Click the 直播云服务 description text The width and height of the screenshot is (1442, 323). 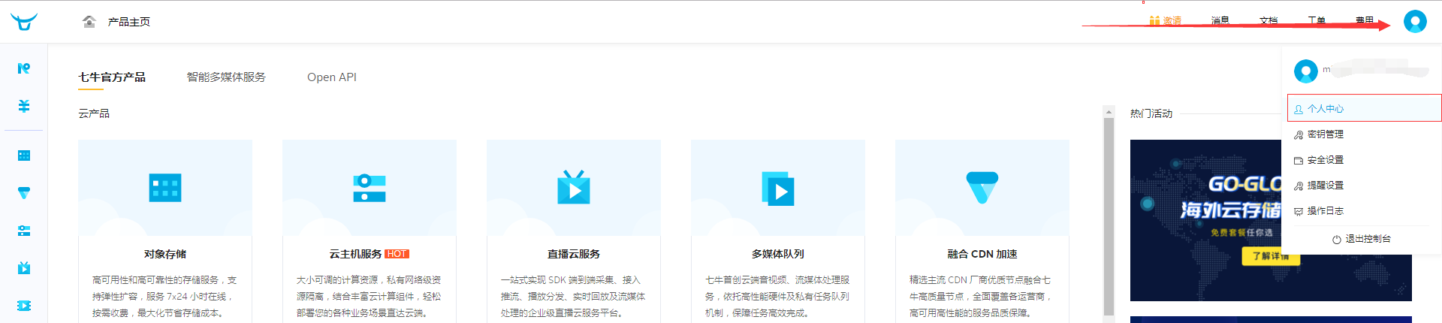[x=574, y=296]
